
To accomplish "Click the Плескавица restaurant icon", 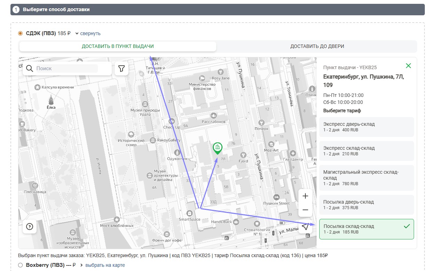I will click(x=35, y=185).
